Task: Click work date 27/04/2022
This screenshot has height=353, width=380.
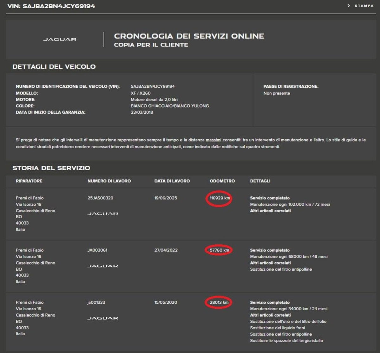Action: click(x=166, y=250)
